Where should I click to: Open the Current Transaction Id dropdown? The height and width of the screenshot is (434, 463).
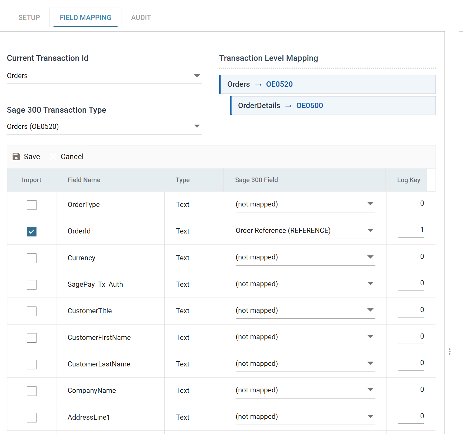click(104, 76)
